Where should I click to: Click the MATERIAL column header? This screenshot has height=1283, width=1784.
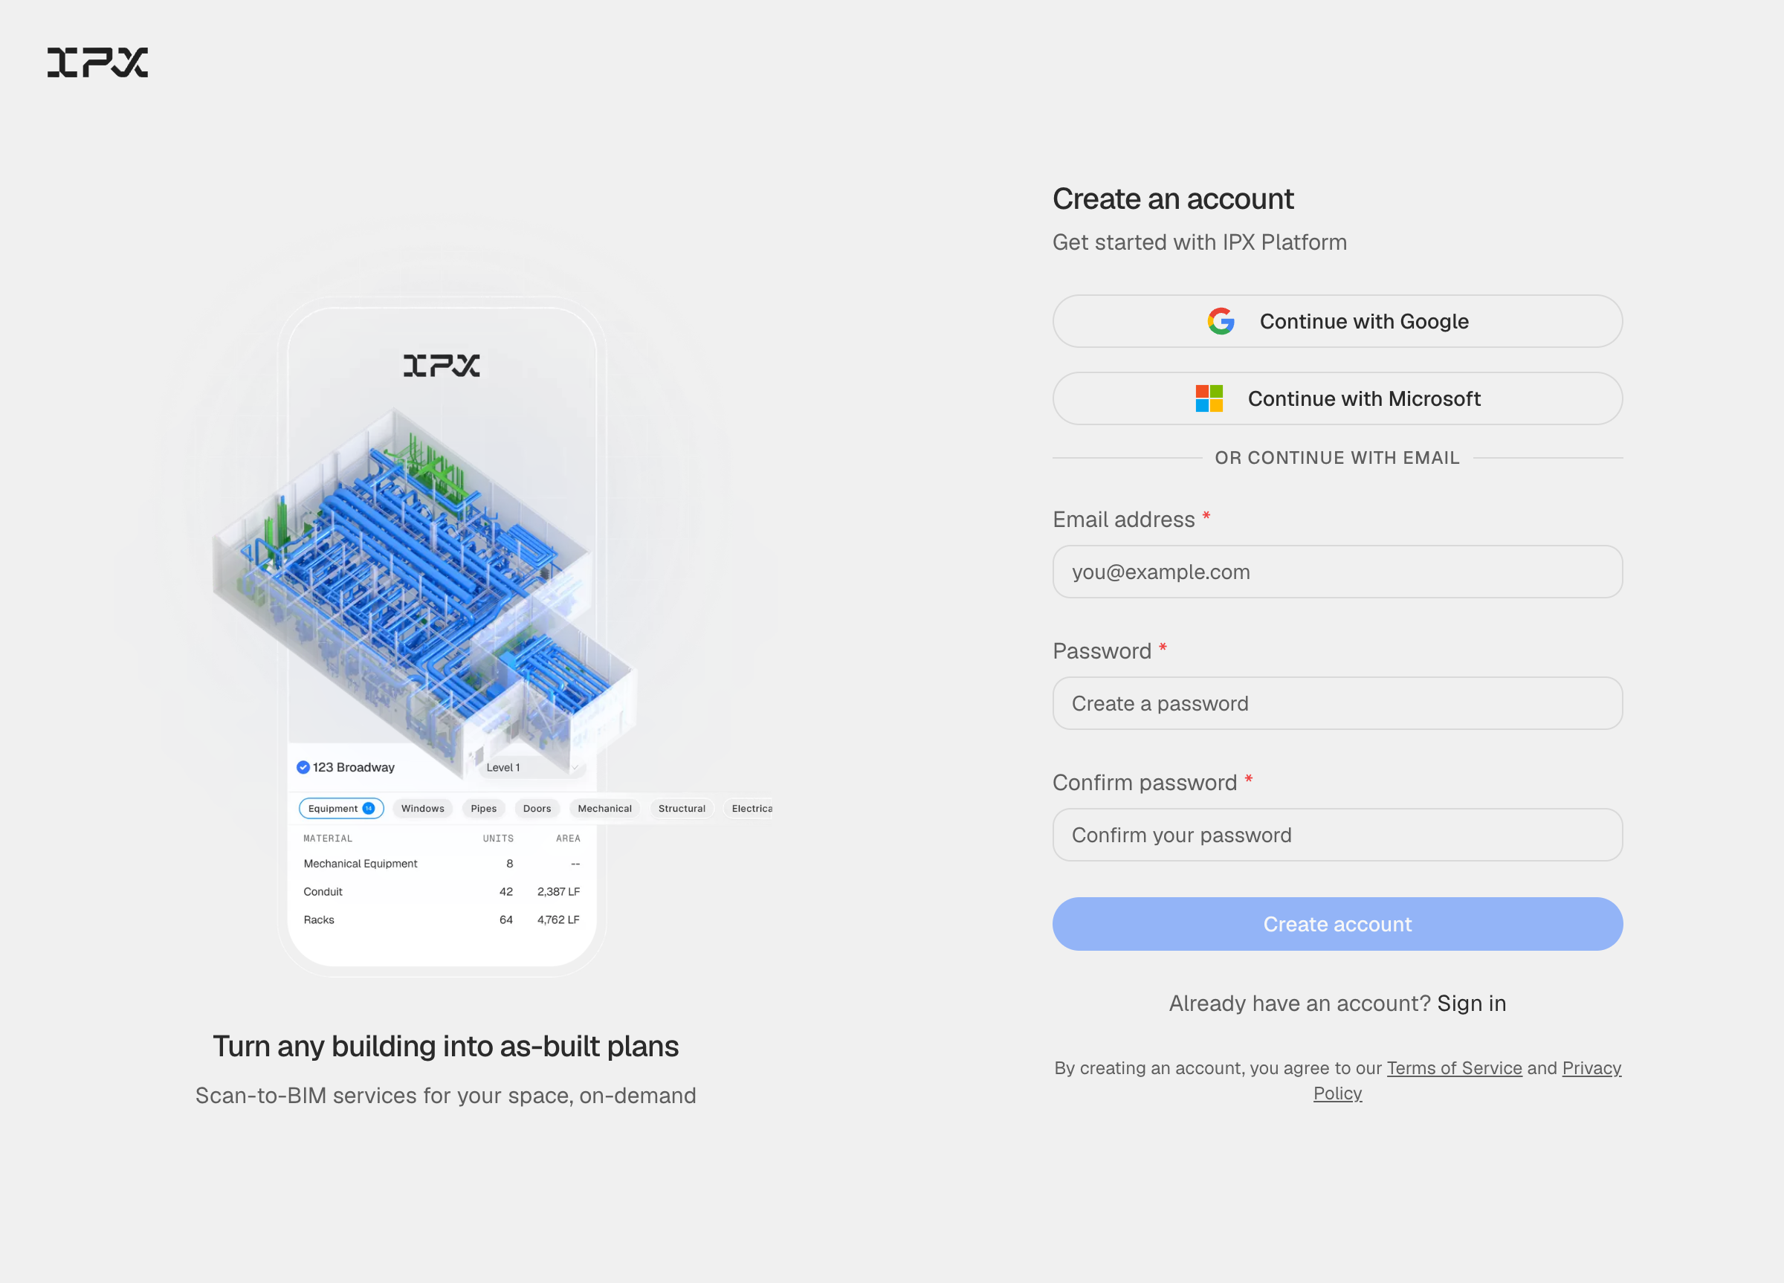[328, 838]
